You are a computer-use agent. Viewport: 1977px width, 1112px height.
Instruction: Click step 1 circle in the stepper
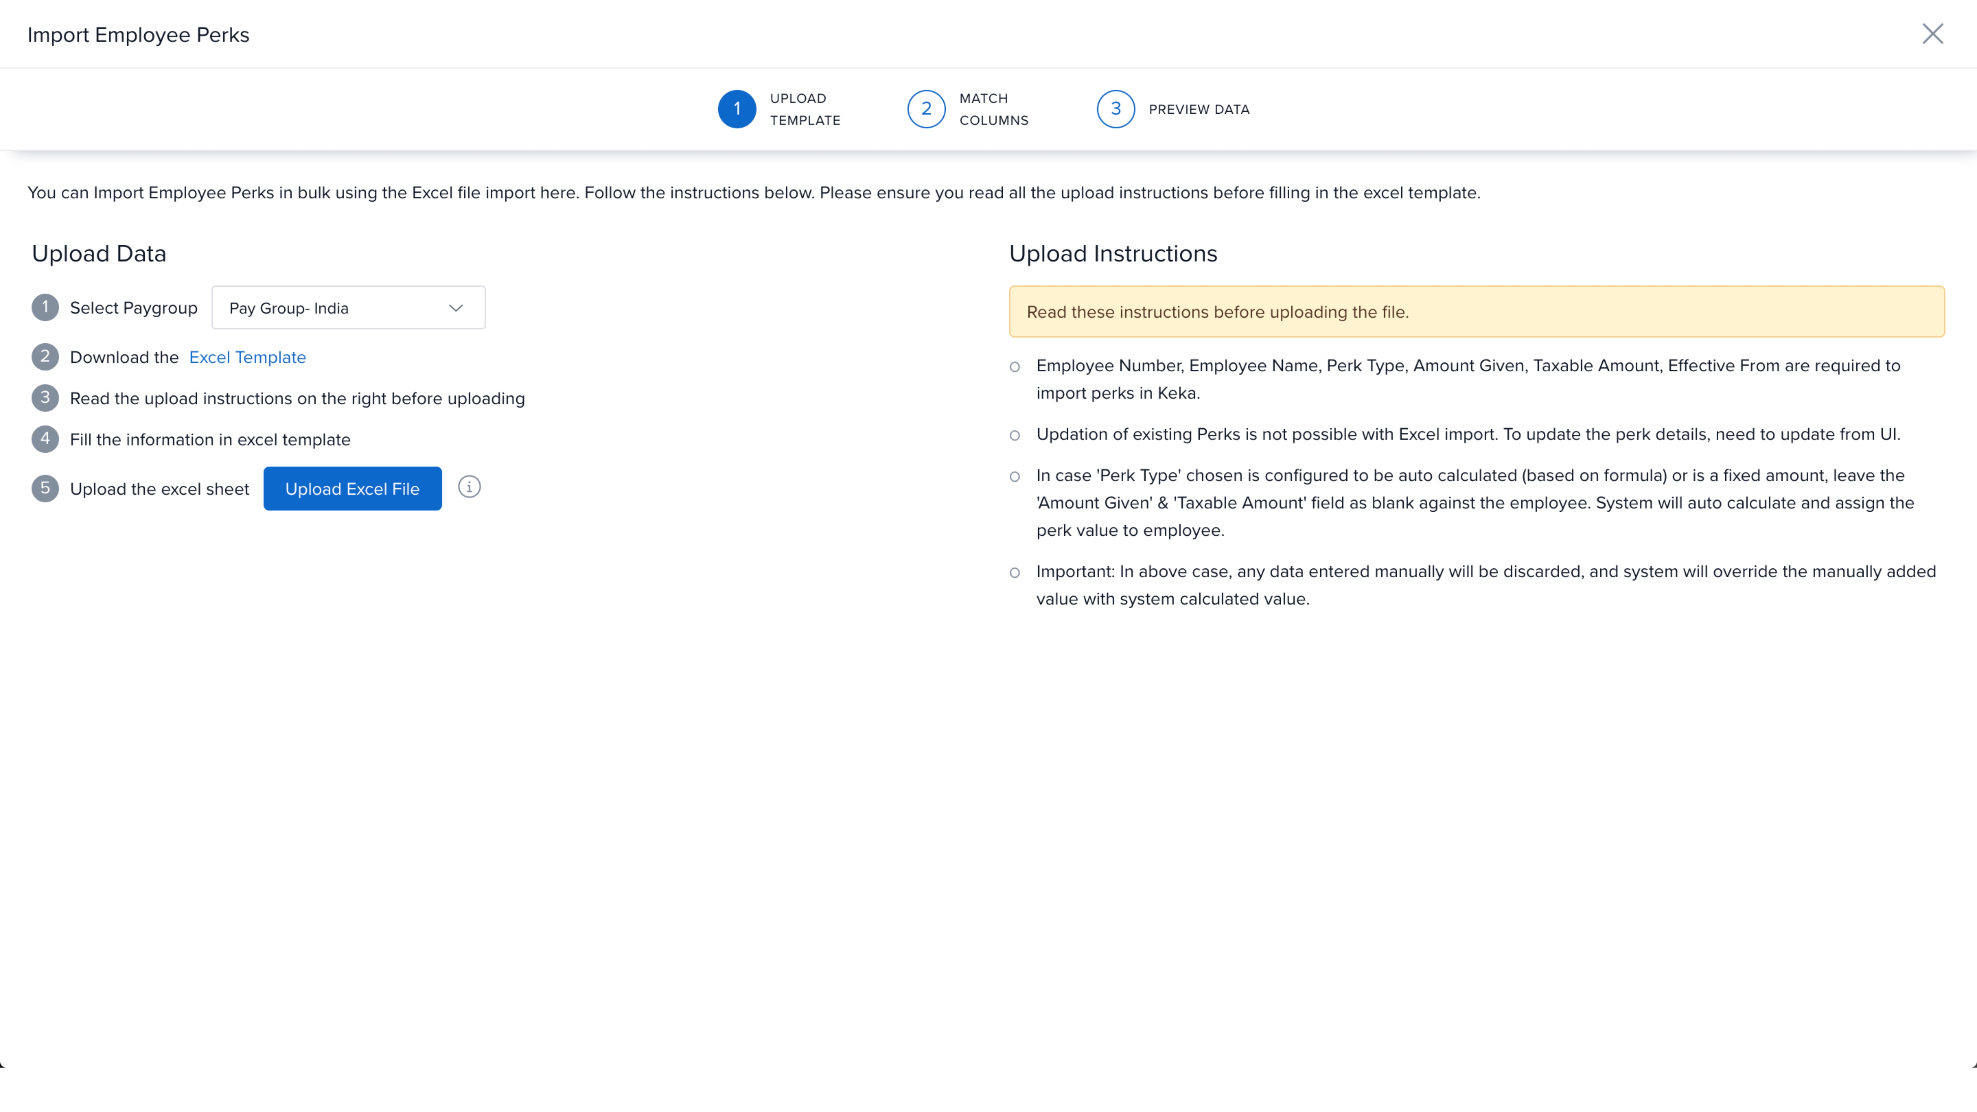(736, 109)
